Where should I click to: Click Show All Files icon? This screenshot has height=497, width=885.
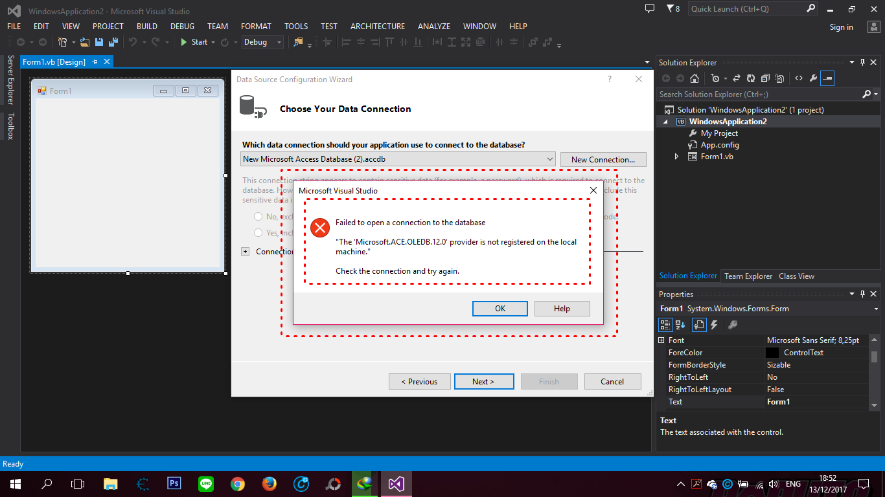(x=779, y=78)
